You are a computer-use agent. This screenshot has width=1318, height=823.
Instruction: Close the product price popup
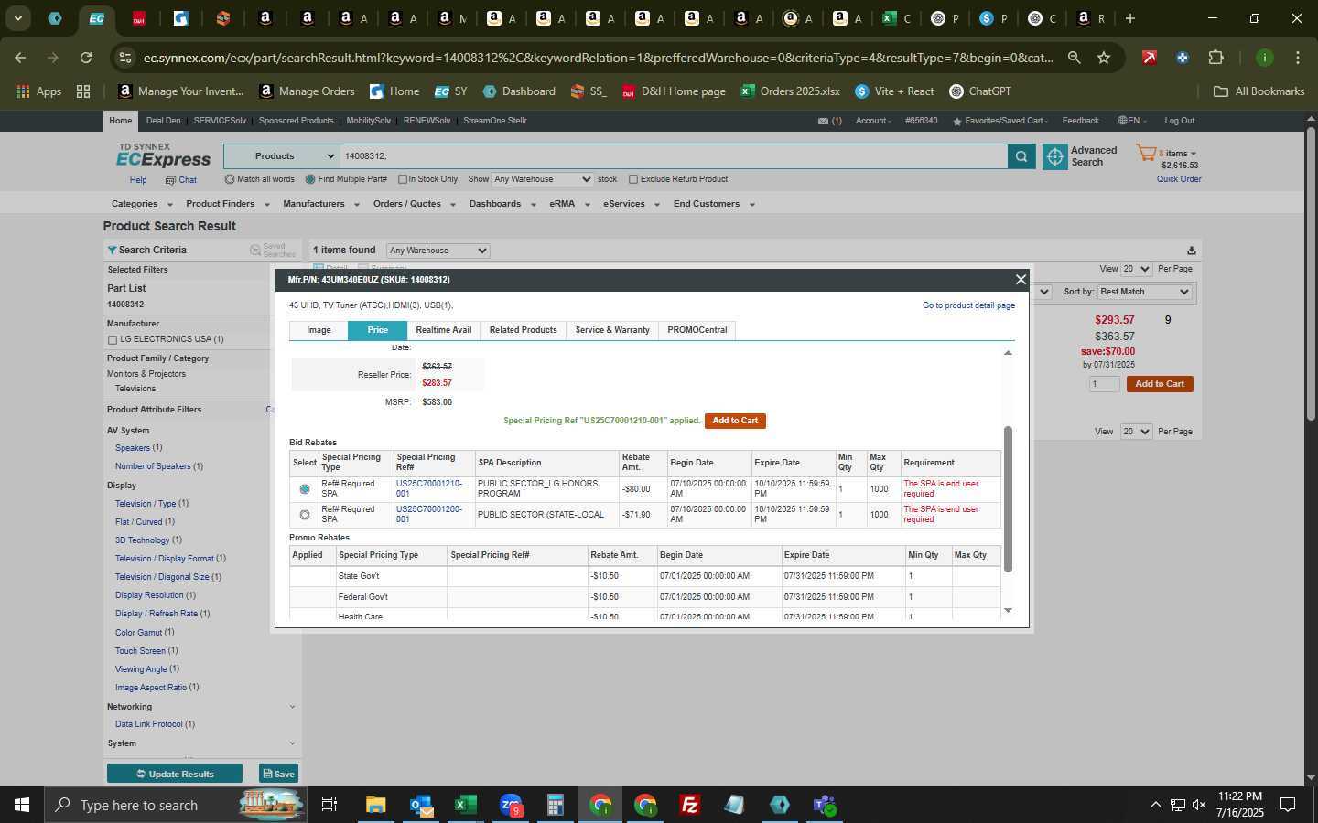1021,280
